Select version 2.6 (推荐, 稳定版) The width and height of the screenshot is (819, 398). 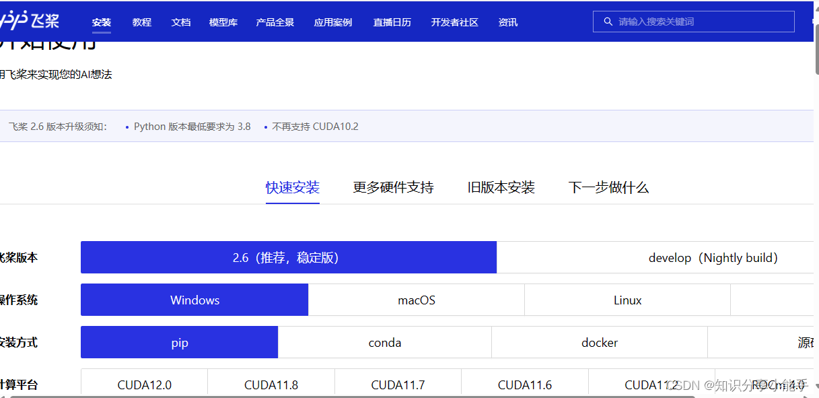click(x=289, y=257)
